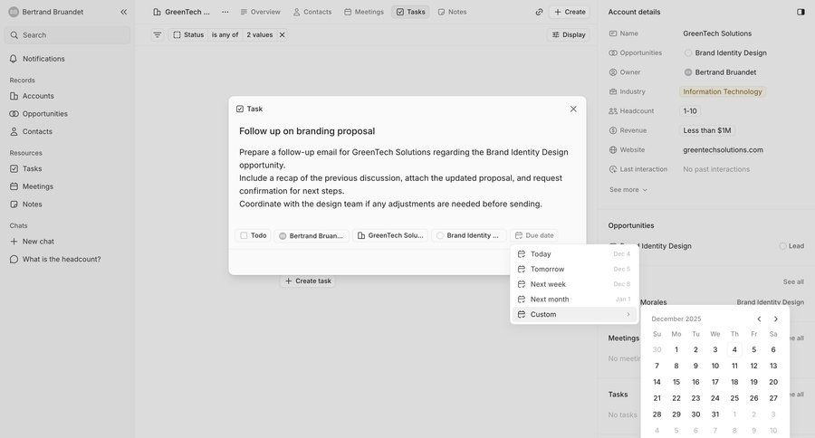Screen dimensions: 815x438
Task: Click See all under Opportunities
Action: click(793, 281)
